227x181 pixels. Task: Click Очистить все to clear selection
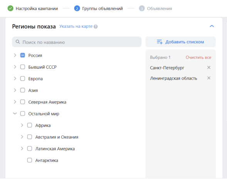click(x=198, y=58)
